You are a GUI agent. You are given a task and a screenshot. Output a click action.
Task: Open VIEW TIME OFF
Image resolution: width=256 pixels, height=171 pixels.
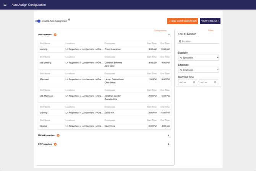pyautogui.click(x=210, y=21)
